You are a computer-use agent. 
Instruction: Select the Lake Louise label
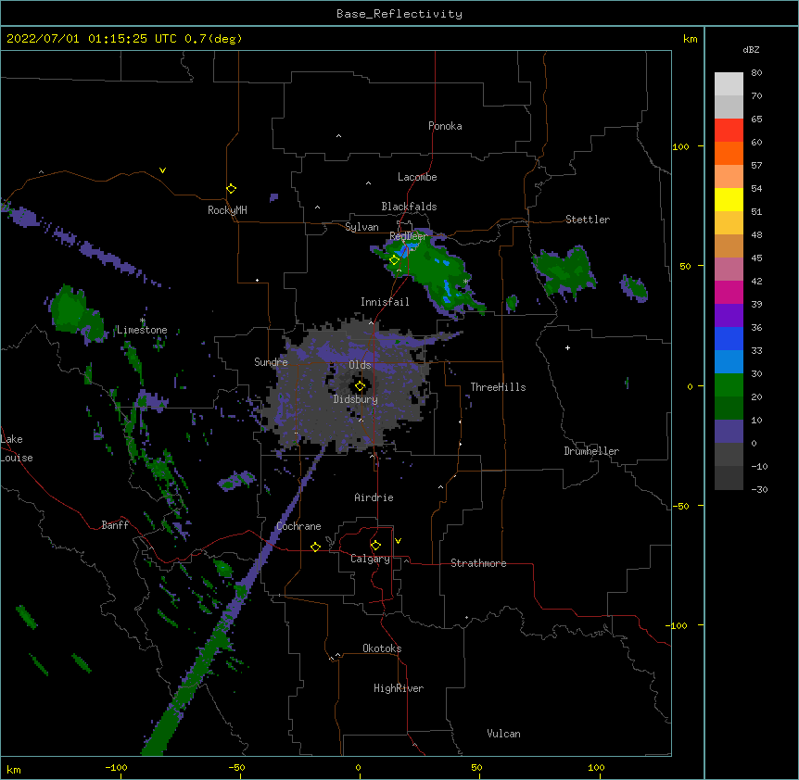[17, 448]
